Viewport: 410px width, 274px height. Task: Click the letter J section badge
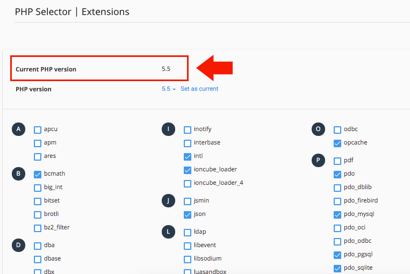[x=169, y=200]
